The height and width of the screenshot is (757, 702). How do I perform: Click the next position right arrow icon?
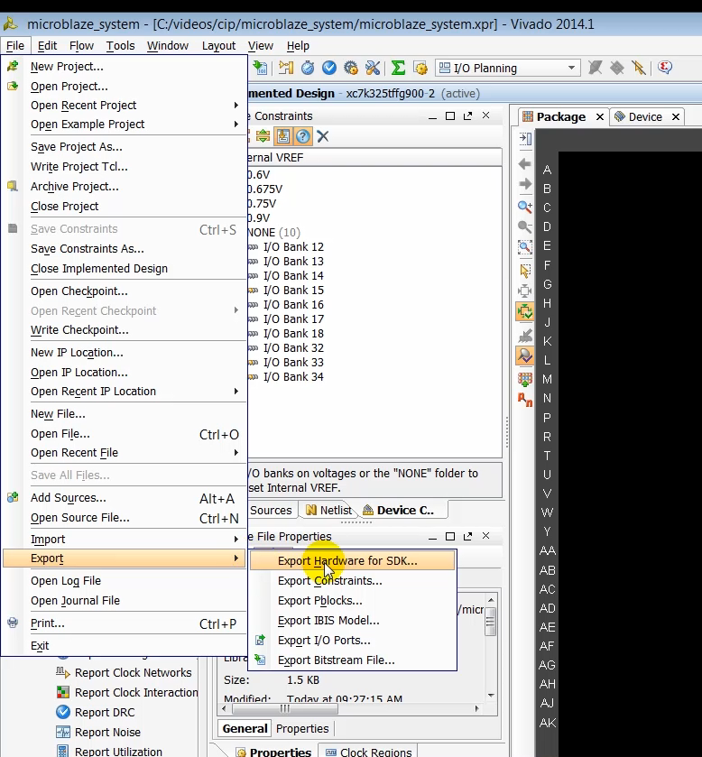point(525,184)
